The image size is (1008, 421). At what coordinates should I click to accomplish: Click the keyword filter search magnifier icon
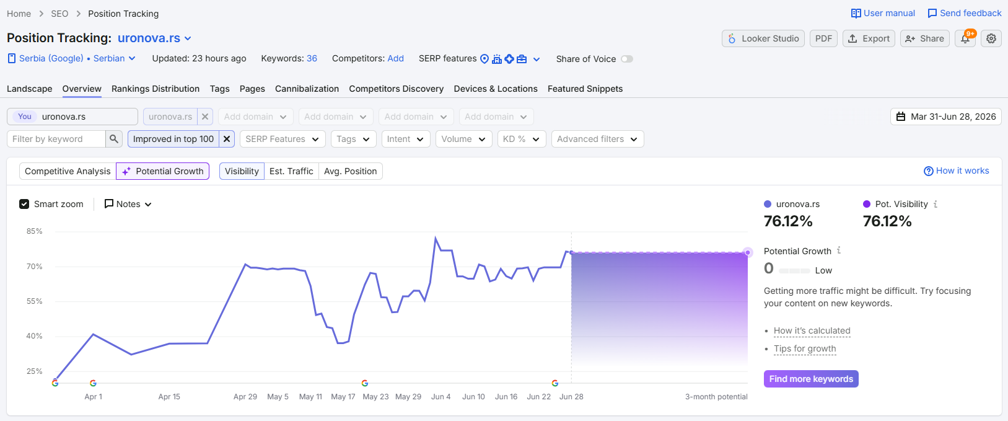pos(114,139)
